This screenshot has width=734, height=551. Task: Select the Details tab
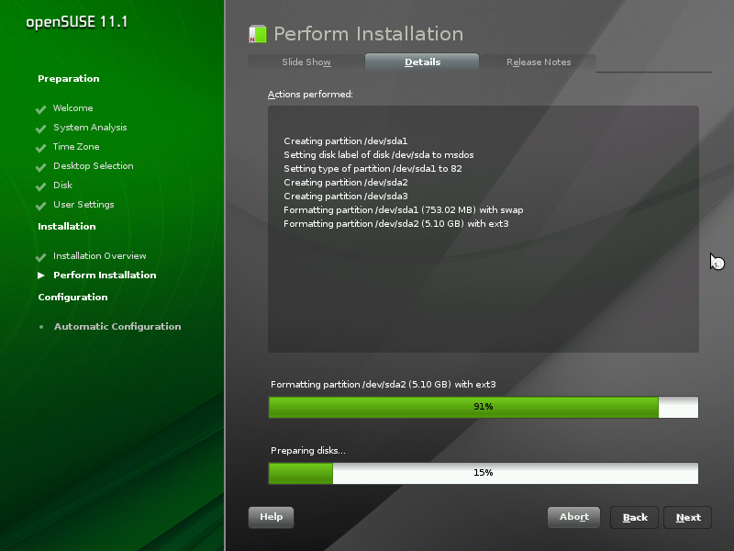point(422,62)
